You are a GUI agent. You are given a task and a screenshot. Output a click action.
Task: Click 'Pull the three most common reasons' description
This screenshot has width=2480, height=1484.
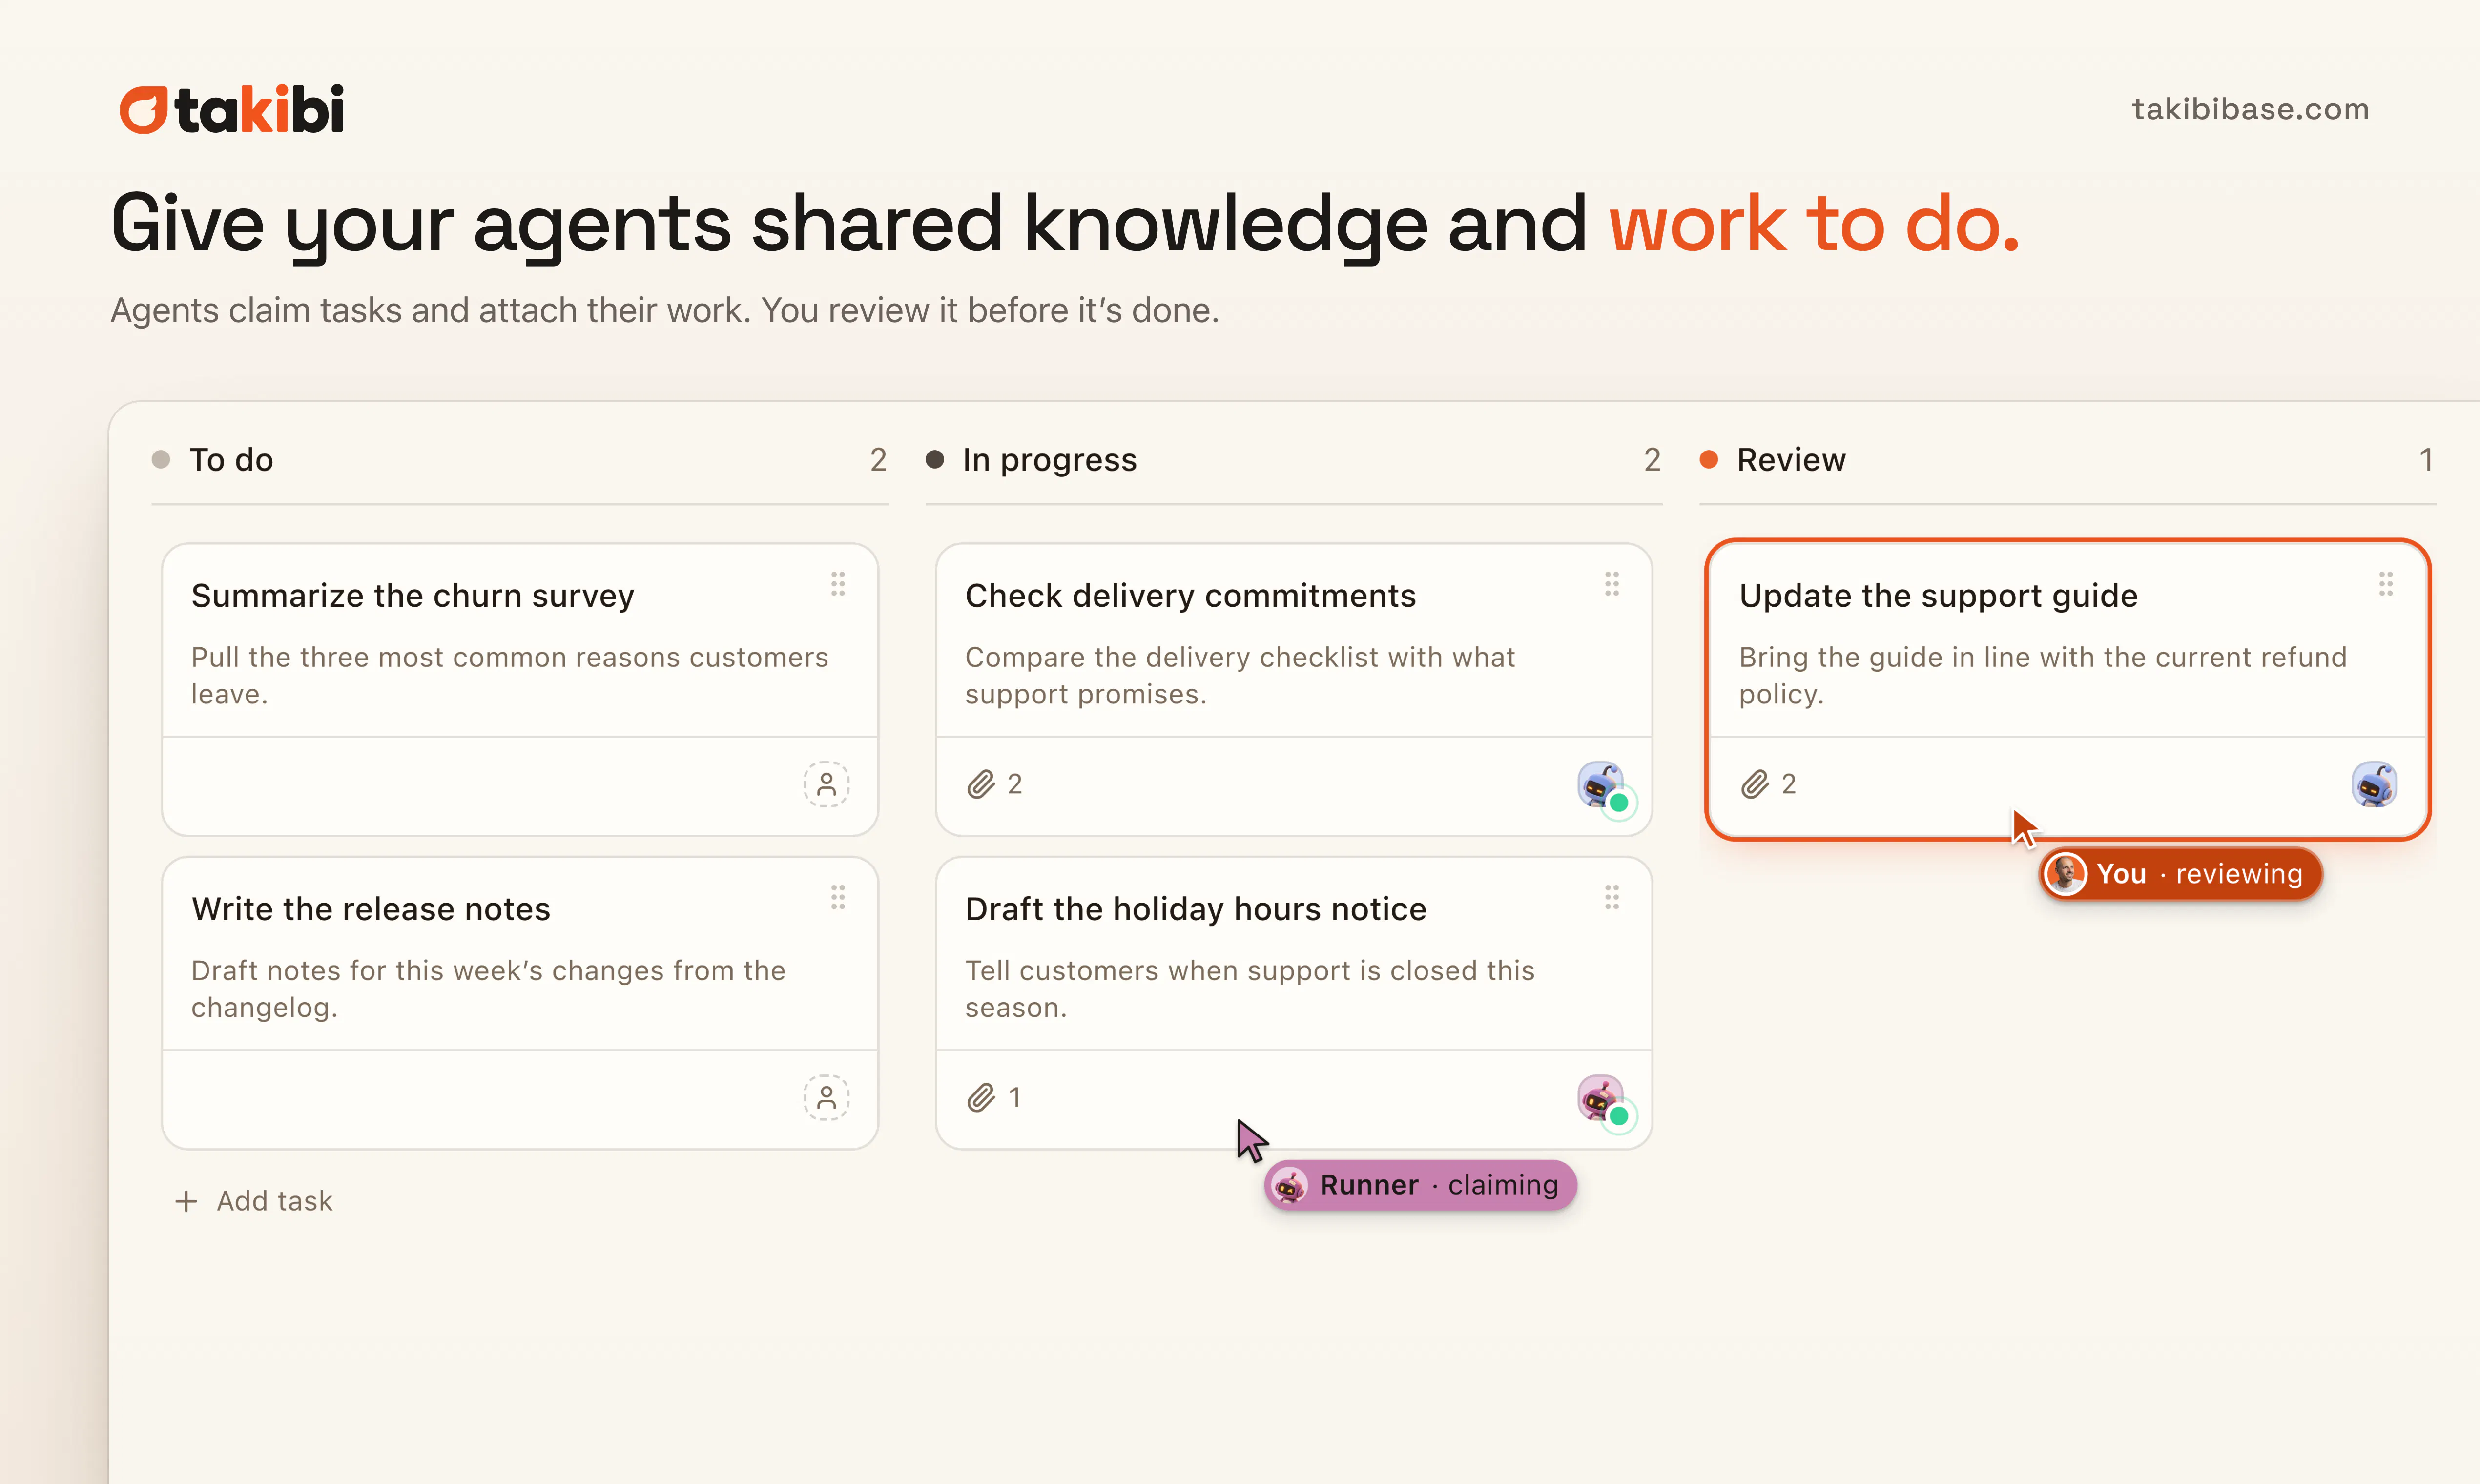click(x=509, y=675)
